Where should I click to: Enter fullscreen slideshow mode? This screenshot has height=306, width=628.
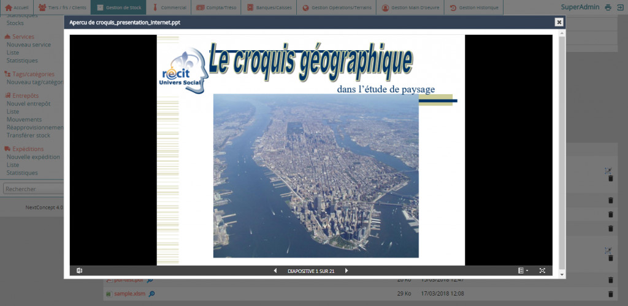542,271
